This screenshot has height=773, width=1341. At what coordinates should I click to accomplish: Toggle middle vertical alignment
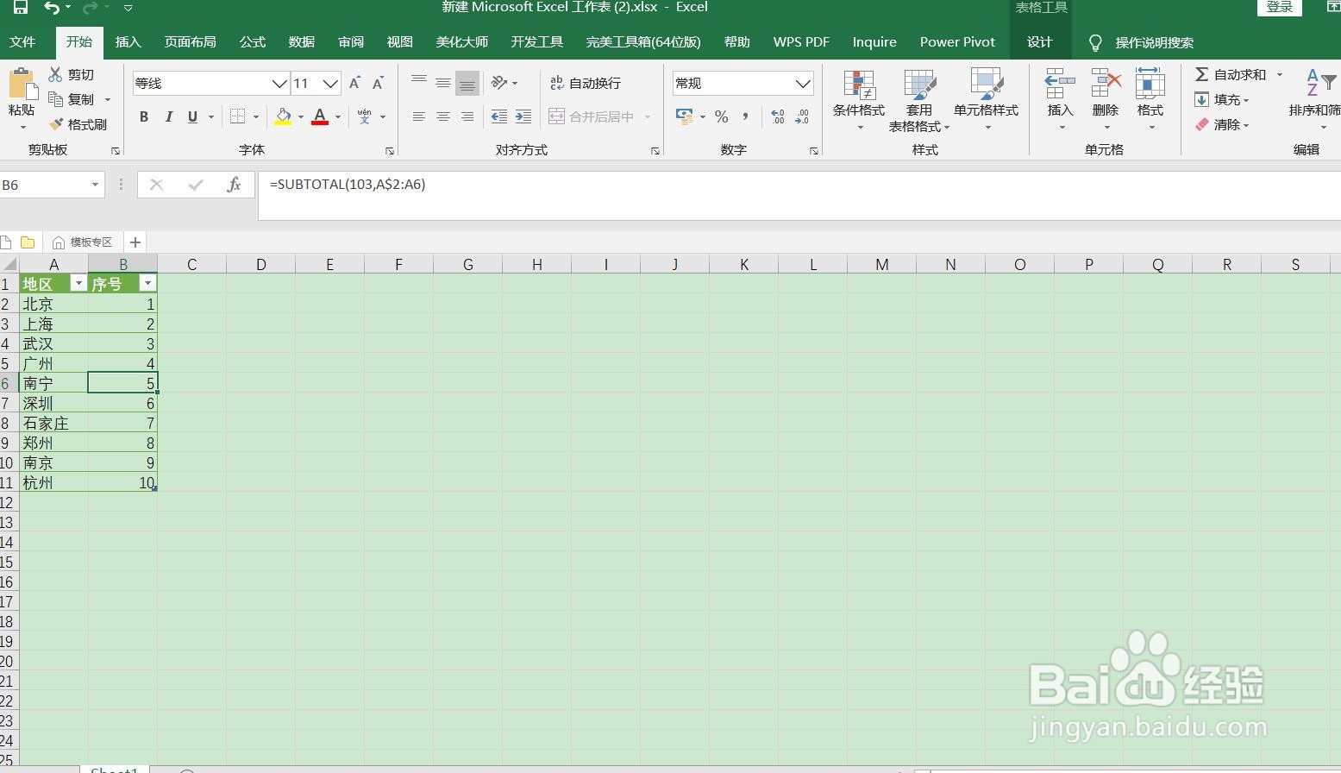443,83
